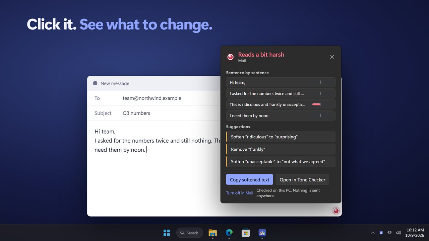This screenshot has width=429, height=241.
Task: Apply the Remove "frankly" suggestion
Action: (281, 149)
